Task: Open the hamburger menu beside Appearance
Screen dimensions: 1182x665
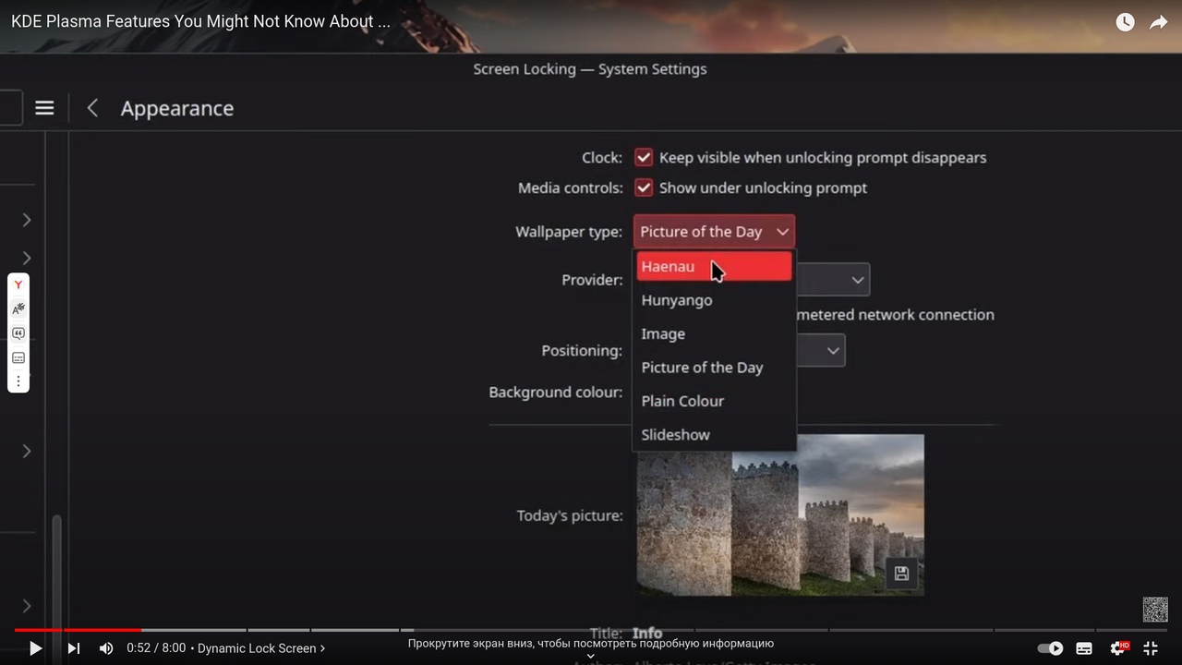Action: coord(44,108)
